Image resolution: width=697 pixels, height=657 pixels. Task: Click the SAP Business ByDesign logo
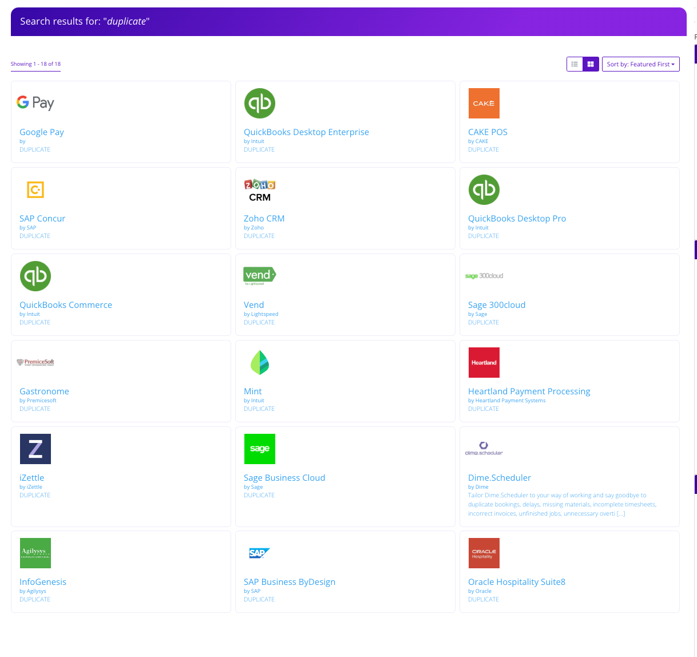260,553
